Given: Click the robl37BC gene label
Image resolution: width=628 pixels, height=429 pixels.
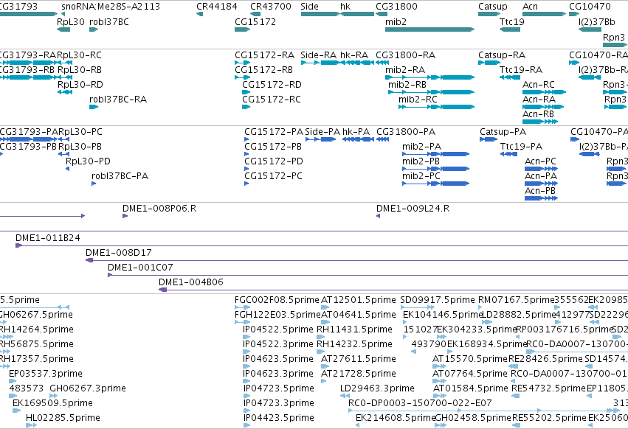Looking at the screenshot, I should pos(109,21).
